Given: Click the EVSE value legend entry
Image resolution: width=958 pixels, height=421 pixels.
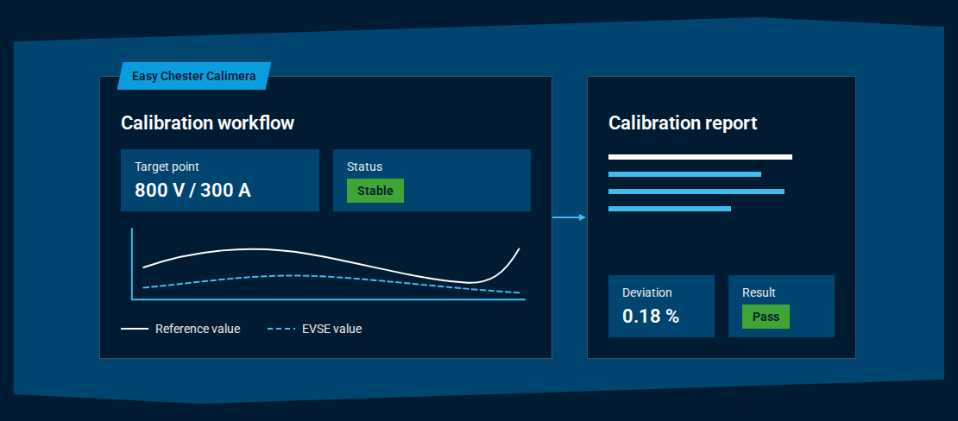Looking at the screenshot, I should pyautogui.click(x=315, y=329).
